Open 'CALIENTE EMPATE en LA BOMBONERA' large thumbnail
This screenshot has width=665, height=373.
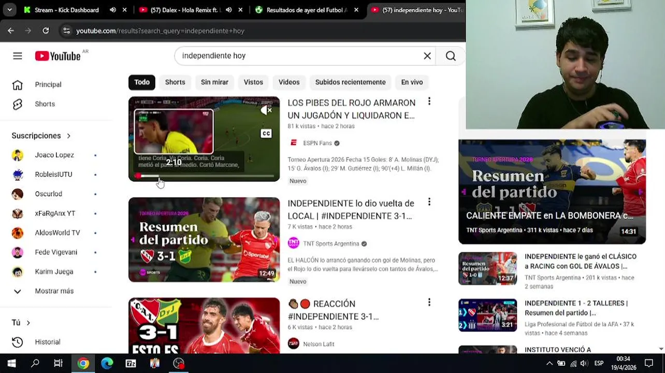(552, 192)
